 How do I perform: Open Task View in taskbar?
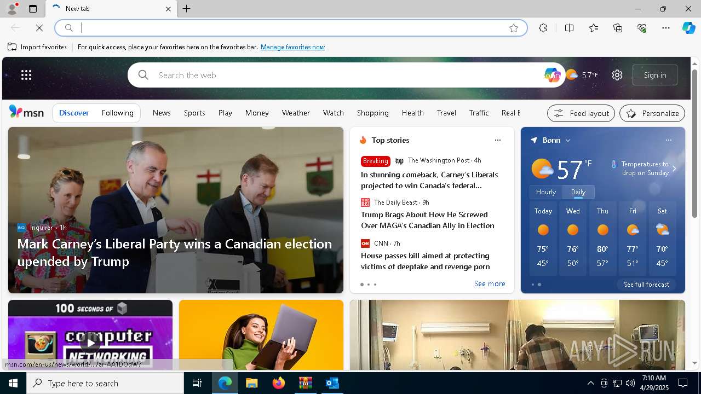(x=197, y=383)
